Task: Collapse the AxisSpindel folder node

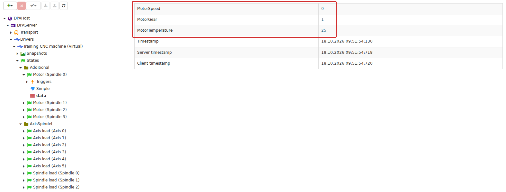Action: tap(21, 124)
